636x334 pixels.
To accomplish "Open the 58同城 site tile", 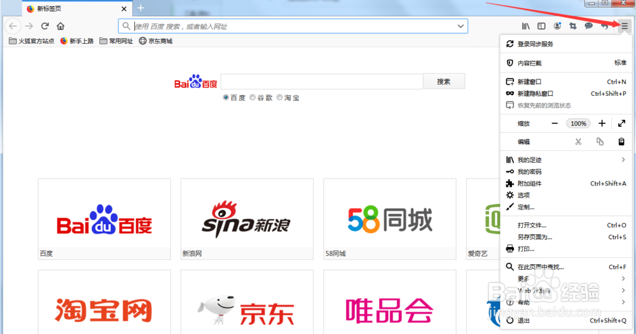I will pyautogui.click(x=390, y=219).
